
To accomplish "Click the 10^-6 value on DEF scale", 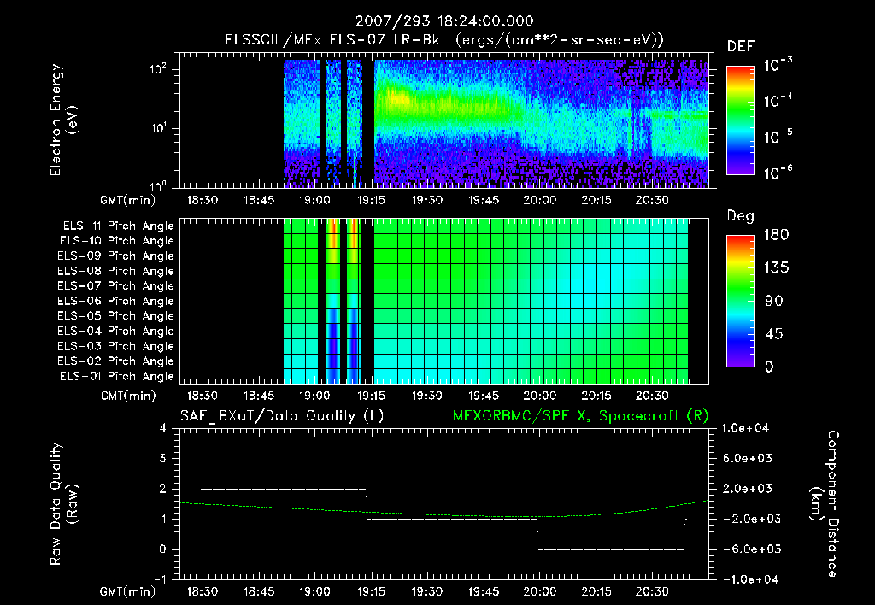I will coord(778,173).
